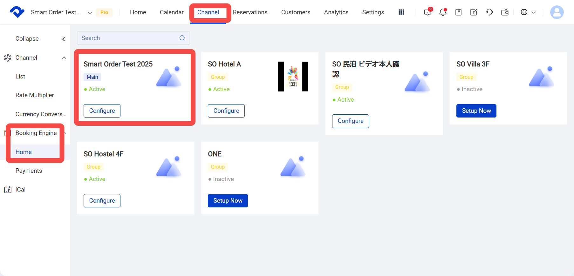Open Payments under Booking Engine

29,171
